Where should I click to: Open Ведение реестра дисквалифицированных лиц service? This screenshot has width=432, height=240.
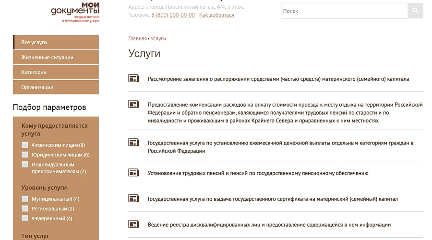click(269, 225)
